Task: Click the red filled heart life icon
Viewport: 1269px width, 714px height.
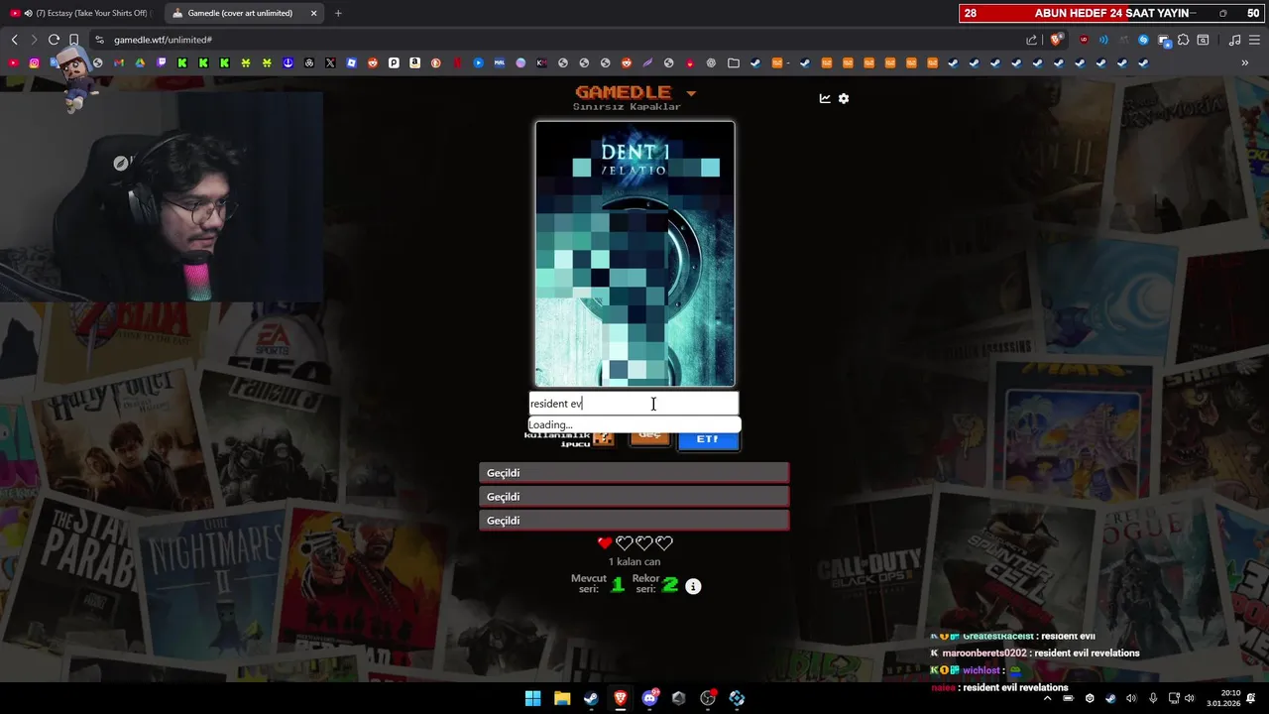Action: (x=605, y=542)
